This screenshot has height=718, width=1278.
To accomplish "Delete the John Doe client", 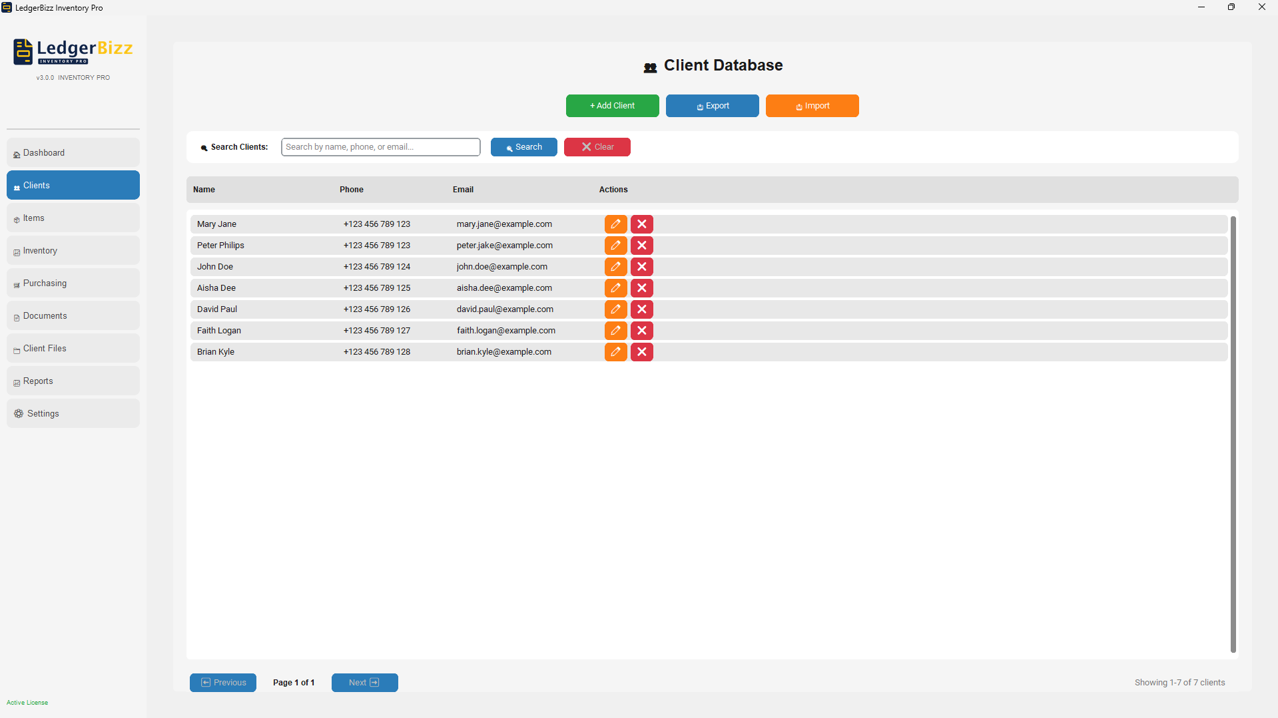I will 641,267.
